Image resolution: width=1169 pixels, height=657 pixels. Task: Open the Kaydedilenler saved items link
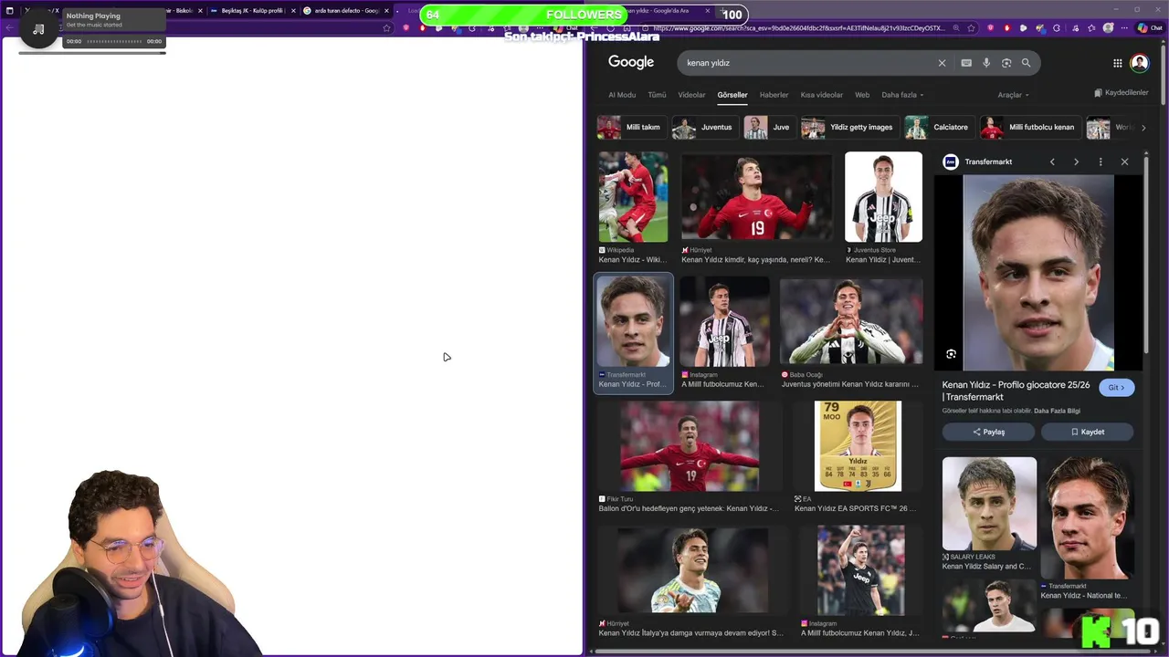[x=1121, y=93]
